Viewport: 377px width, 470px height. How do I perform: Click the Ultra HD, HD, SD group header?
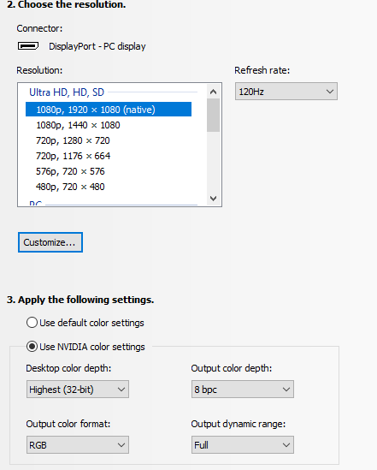click(x=67, y=92)
